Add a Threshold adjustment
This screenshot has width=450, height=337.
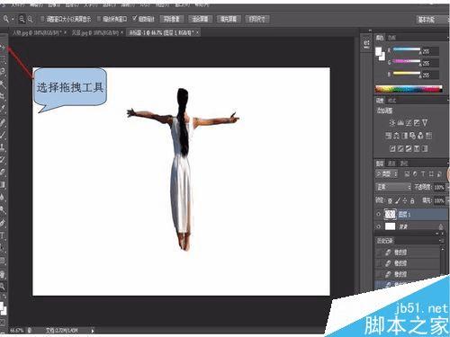click(x=409, y=148)
